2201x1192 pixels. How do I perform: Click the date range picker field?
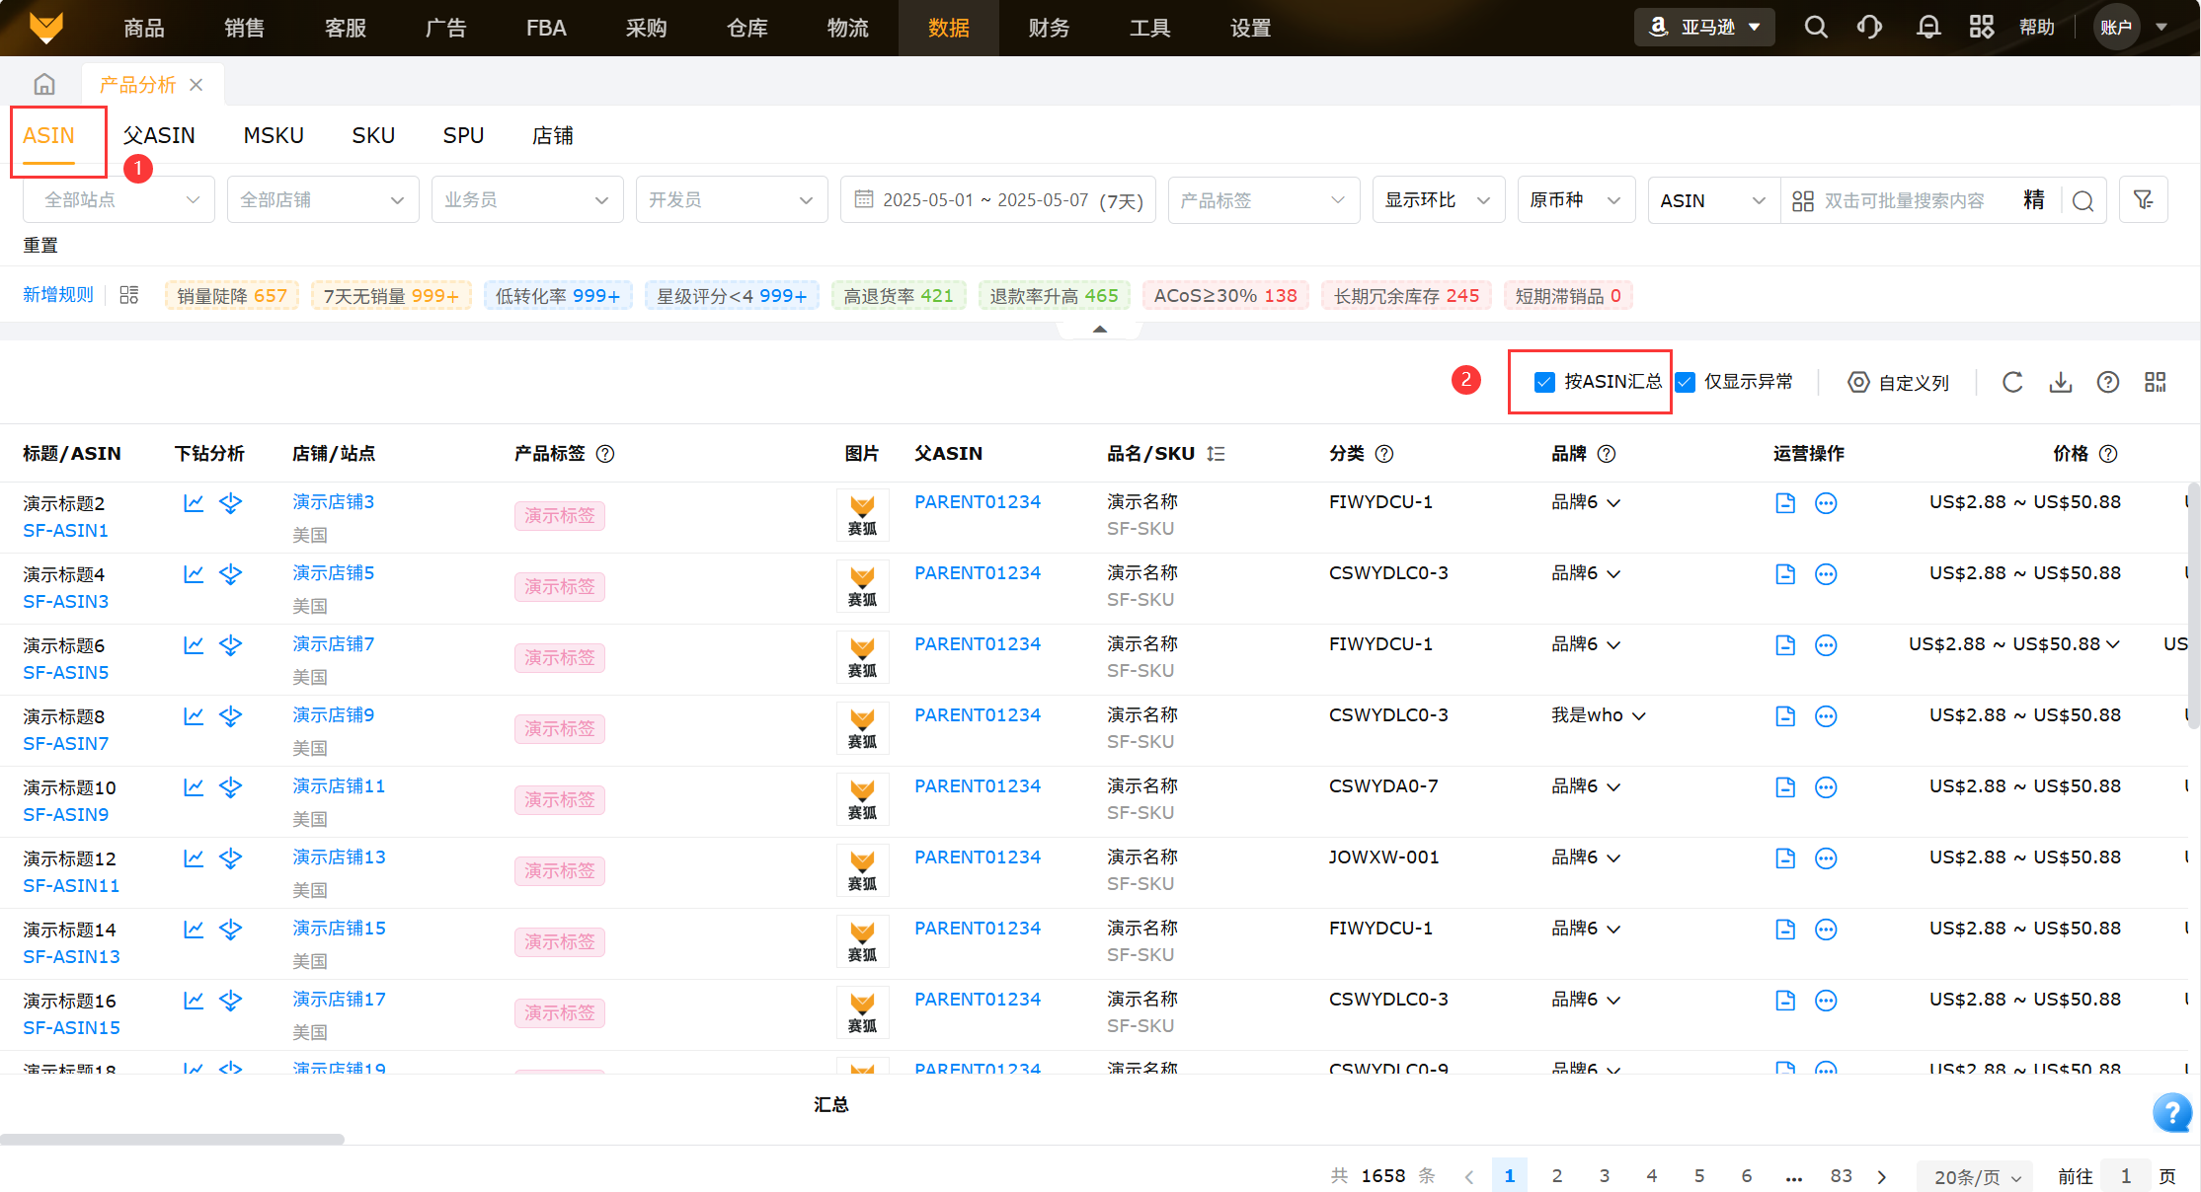(997, 200)
